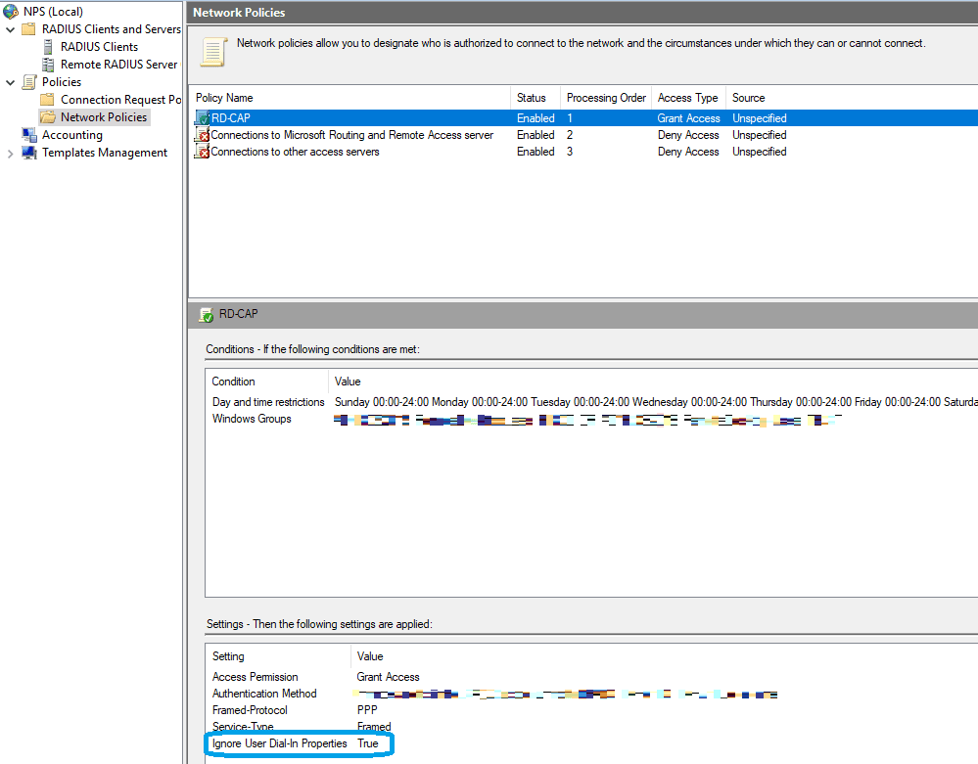Collapse the RADIUS Clients and Servers node
Image resolution: width=978 pixels, height=764 pixels.
(x=11, y=29)
